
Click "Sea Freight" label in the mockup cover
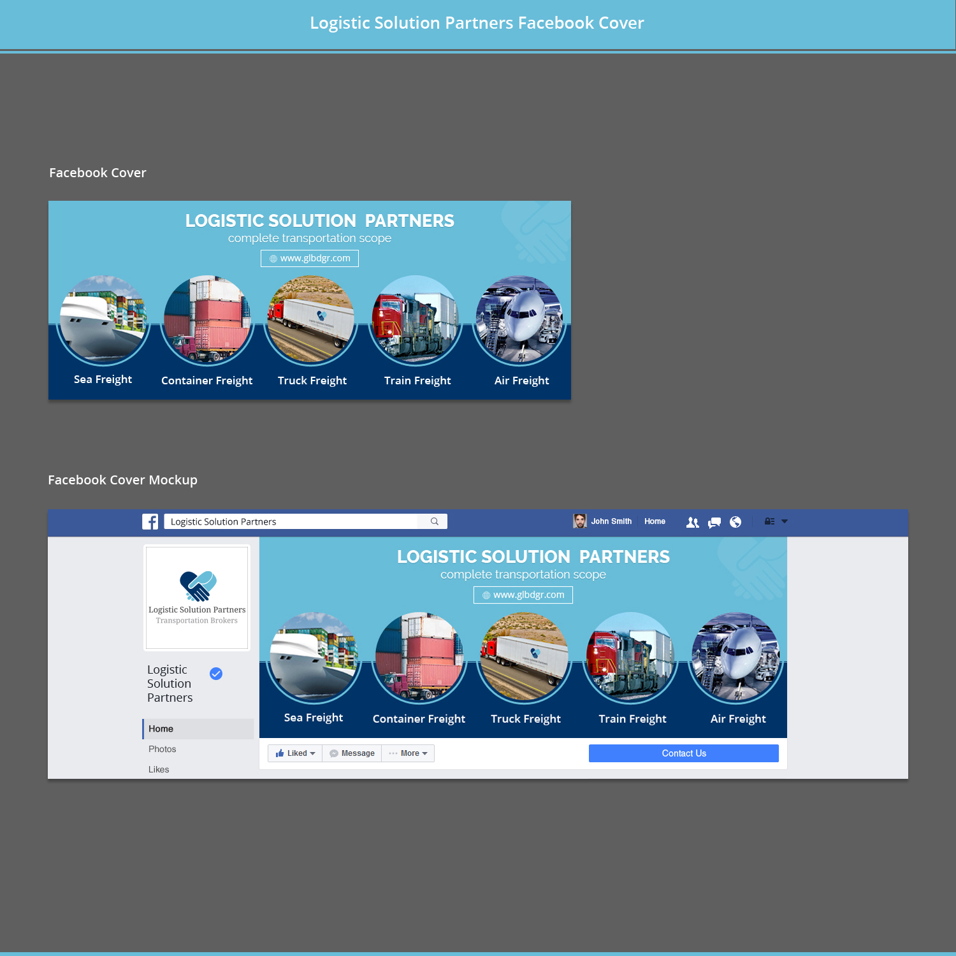314,718
